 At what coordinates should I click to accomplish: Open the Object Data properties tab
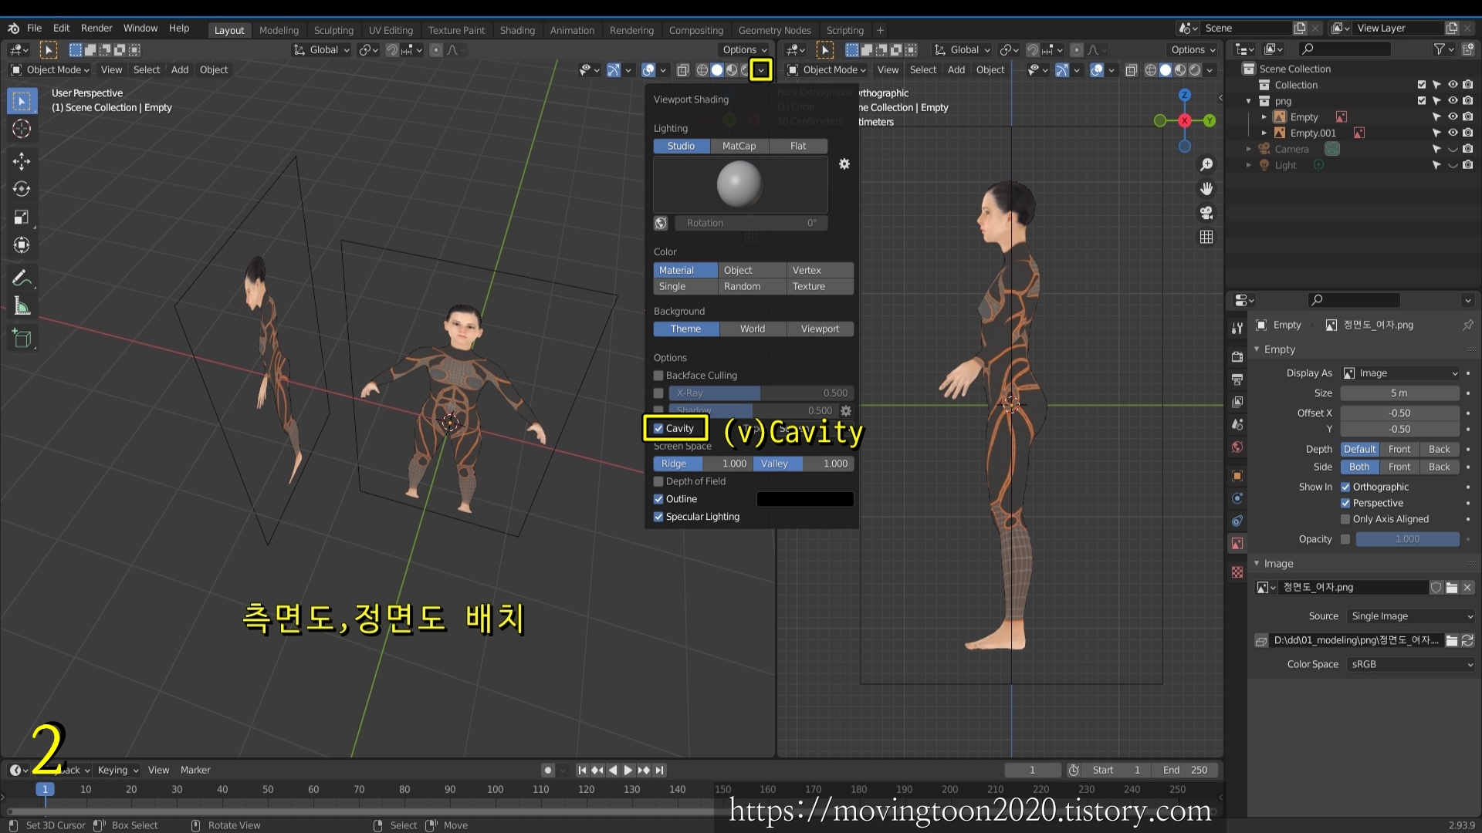click(1237, 544)
